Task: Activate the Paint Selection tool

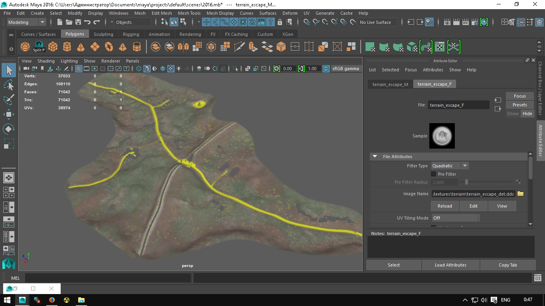Action: 9,100
